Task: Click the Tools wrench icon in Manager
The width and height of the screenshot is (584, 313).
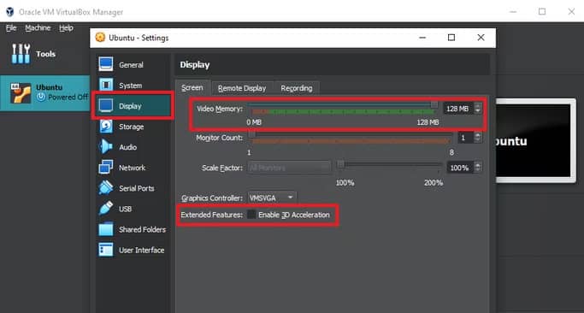Action: tap(21, 54)
